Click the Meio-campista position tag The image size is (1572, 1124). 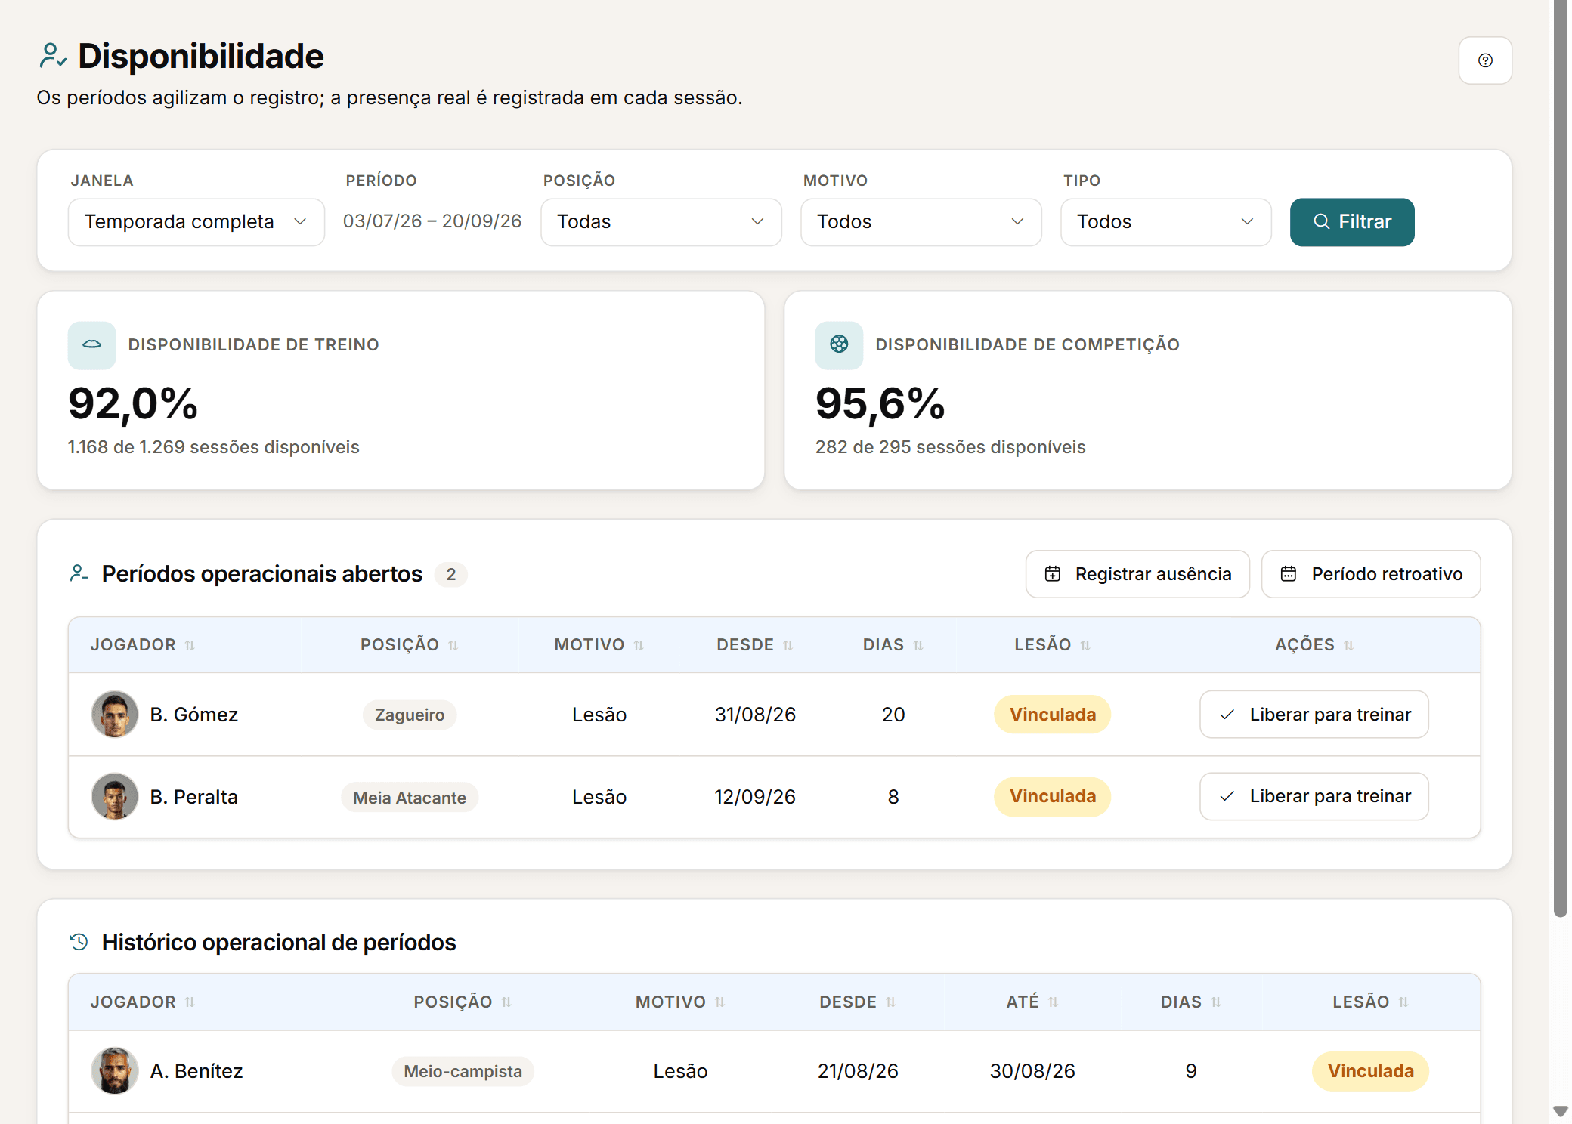coord(463,1071)
